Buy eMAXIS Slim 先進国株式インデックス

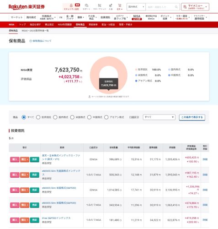point(15,174)
